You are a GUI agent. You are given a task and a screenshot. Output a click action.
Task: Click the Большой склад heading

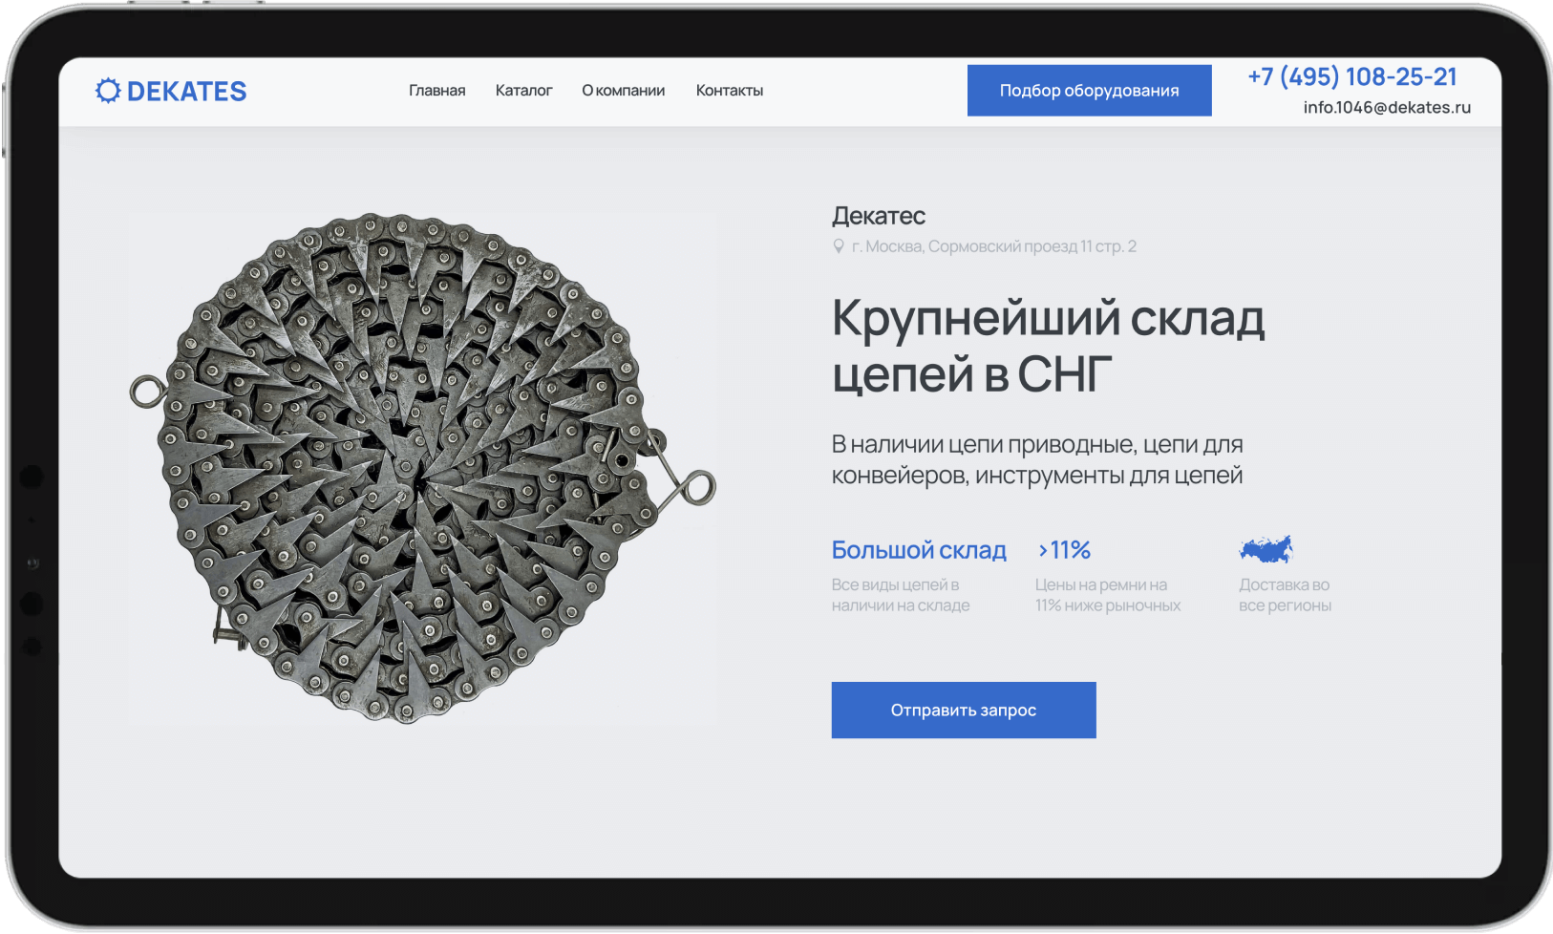tap(919, 550)
